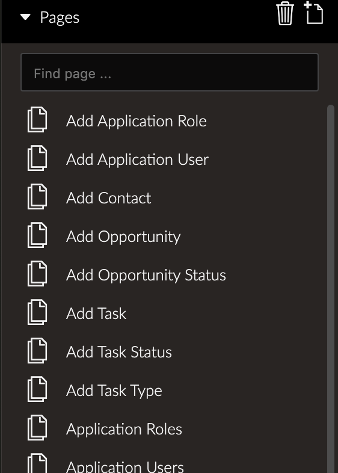Screen dimensions: 338x473
Task: Click page icon beside Add Contact
Action: click(x=37, y=196)
